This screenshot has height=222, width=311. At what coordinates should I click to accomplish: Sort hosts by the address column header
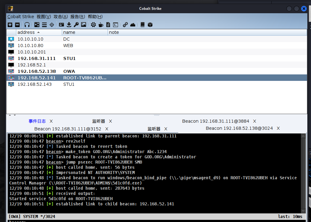coord(39,32)
